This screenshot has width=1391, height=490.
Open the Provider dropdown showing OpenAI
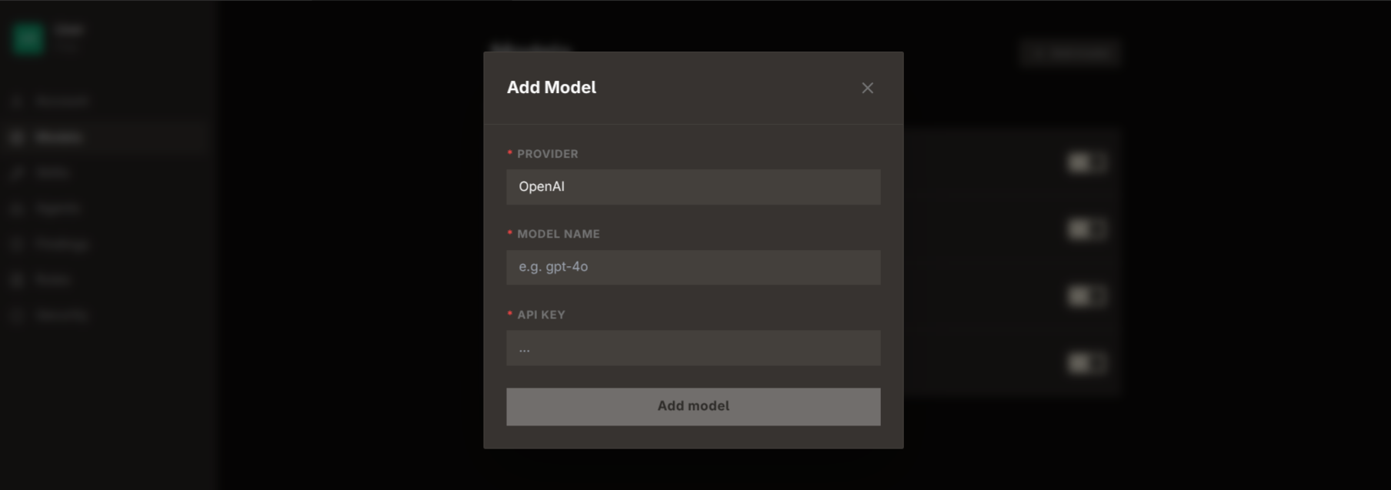pyautogui.click(x=693, y=186)
